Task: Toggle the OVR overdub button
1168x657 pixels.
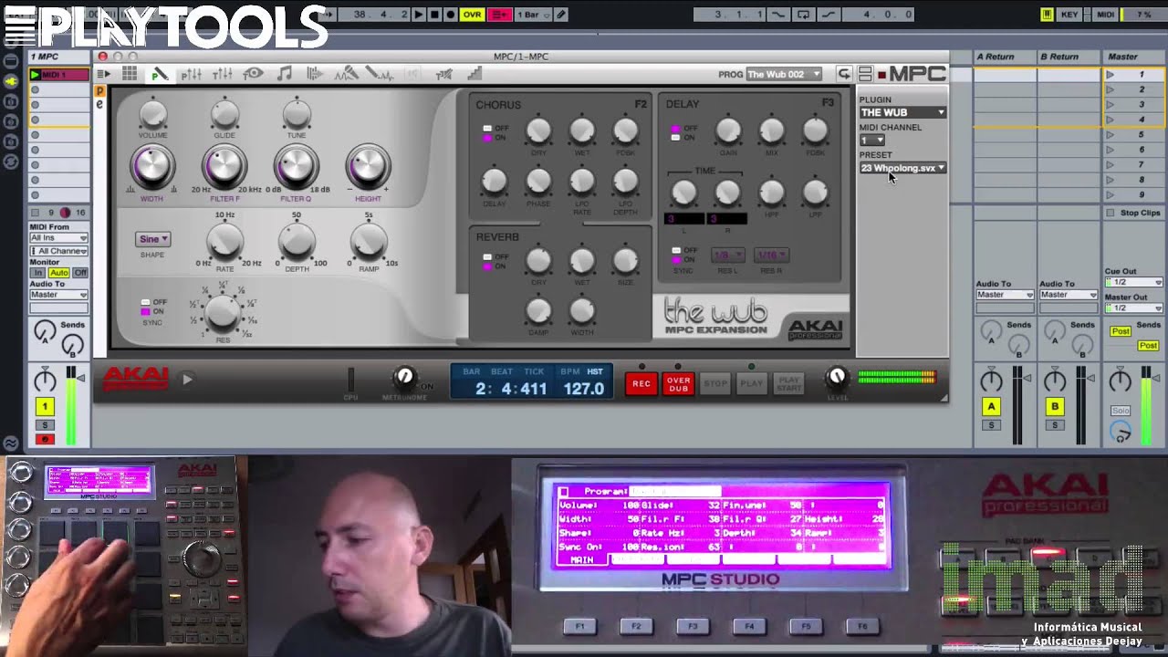Action: pyautogui.click(x=472, y=15)
